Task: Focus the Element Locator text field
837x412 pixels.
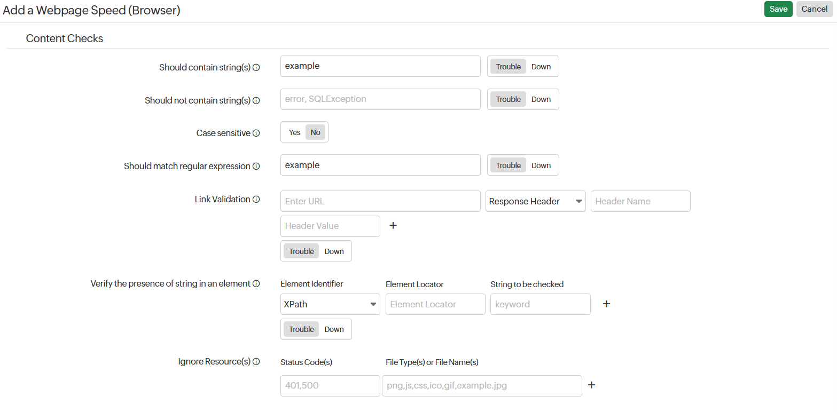Action: pyautogui.click(x=435, y=304)
